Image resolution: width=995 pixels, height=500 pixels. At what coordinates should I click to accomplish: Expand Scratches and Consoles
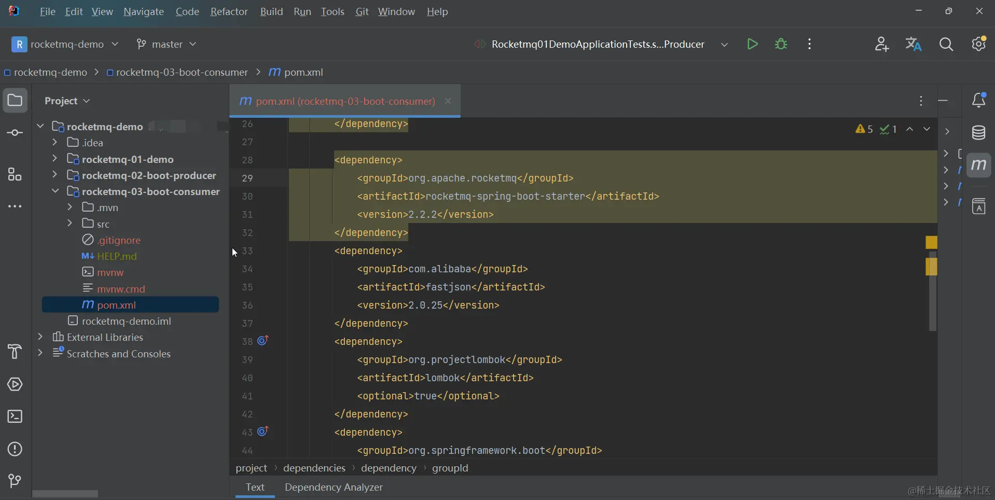(40, 353)
